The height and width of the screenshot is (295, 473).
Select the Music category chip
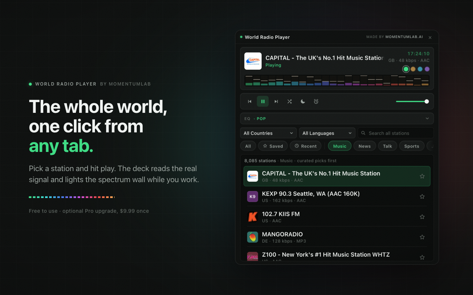[x=340, y=146]
